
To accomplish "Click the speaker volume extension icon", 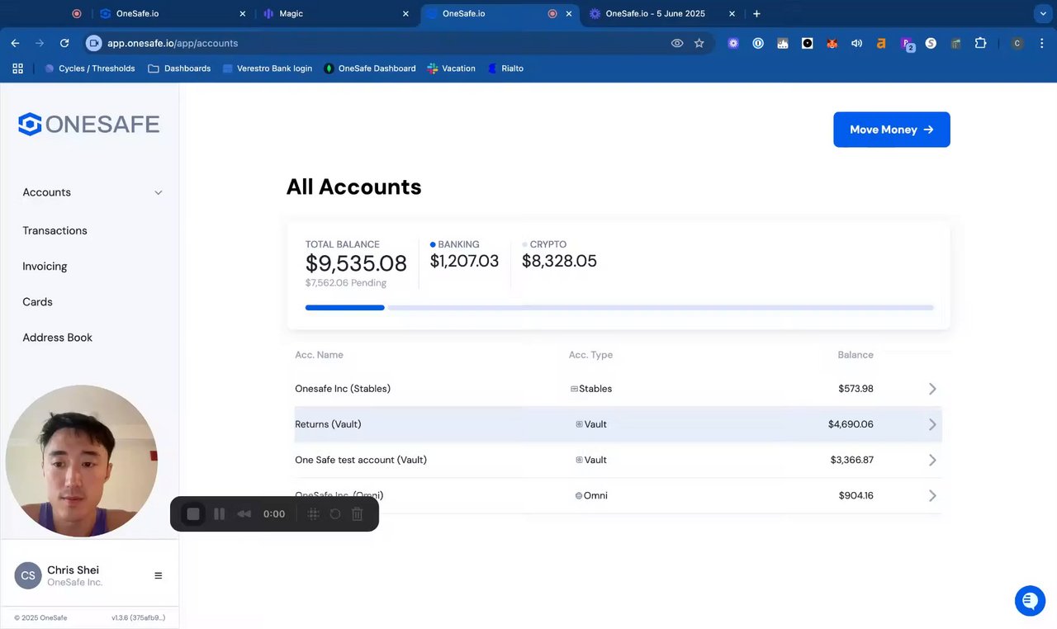I will click(857, 43).
